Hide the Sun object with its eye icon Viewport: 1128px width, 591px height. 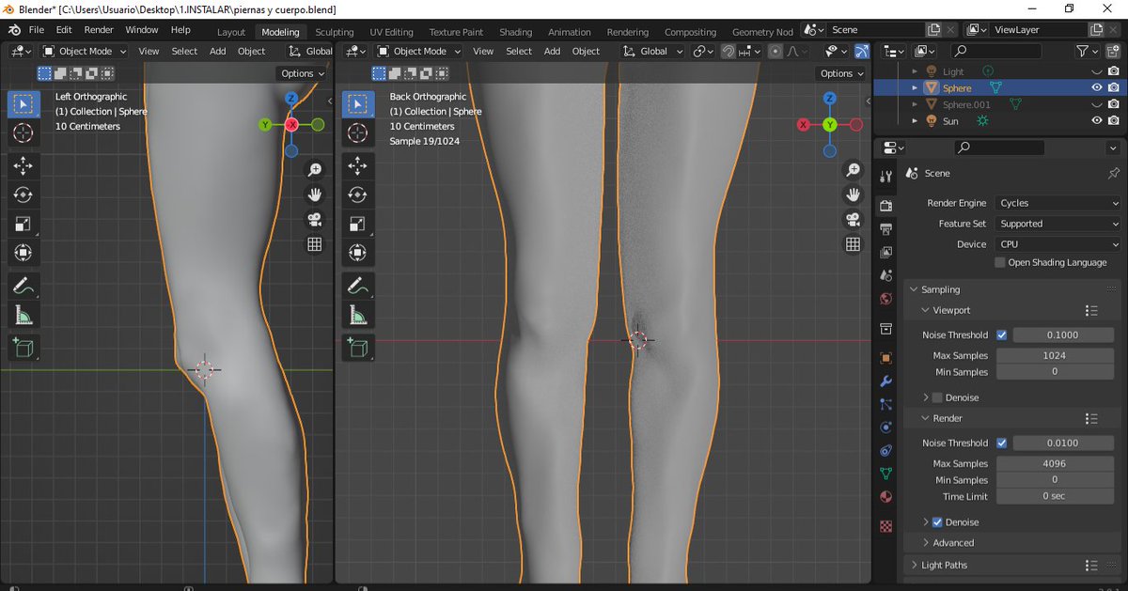coord(1096,121)
